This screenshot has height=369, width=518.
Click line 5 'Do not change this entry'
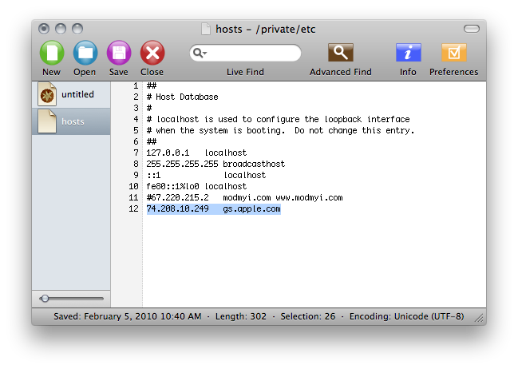pos(354,130)
